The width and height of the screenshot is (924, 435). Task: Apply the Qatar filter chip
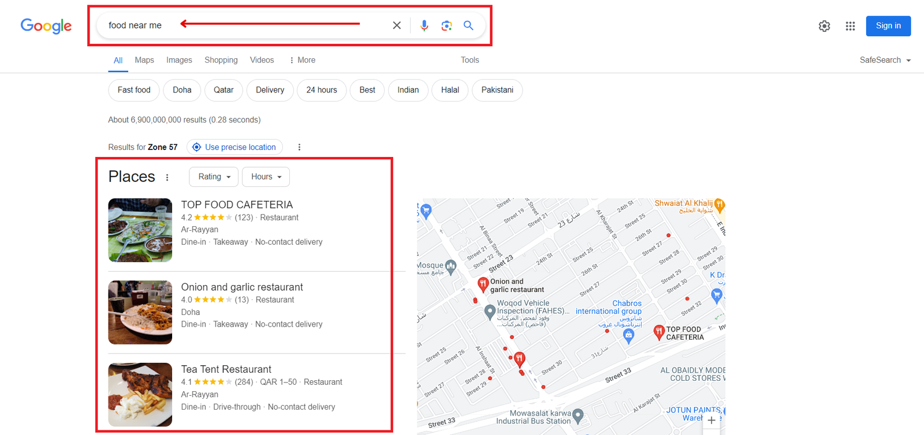(x=223, y=90)
